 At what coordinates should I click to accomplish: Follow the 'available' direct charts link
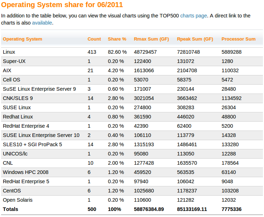tap(42, 23)
